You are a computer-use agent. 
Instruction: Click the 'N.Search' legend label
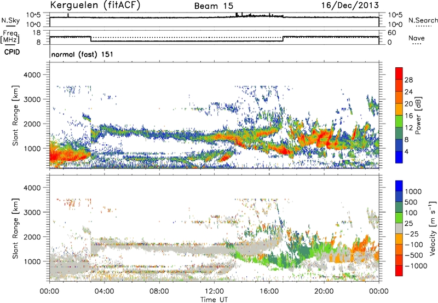423,20
